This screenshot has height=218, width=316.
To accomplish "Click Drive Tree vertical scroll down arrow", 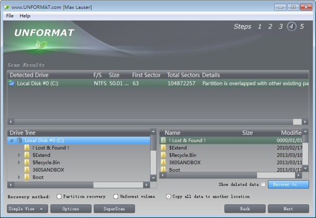I will pos(153,178).
